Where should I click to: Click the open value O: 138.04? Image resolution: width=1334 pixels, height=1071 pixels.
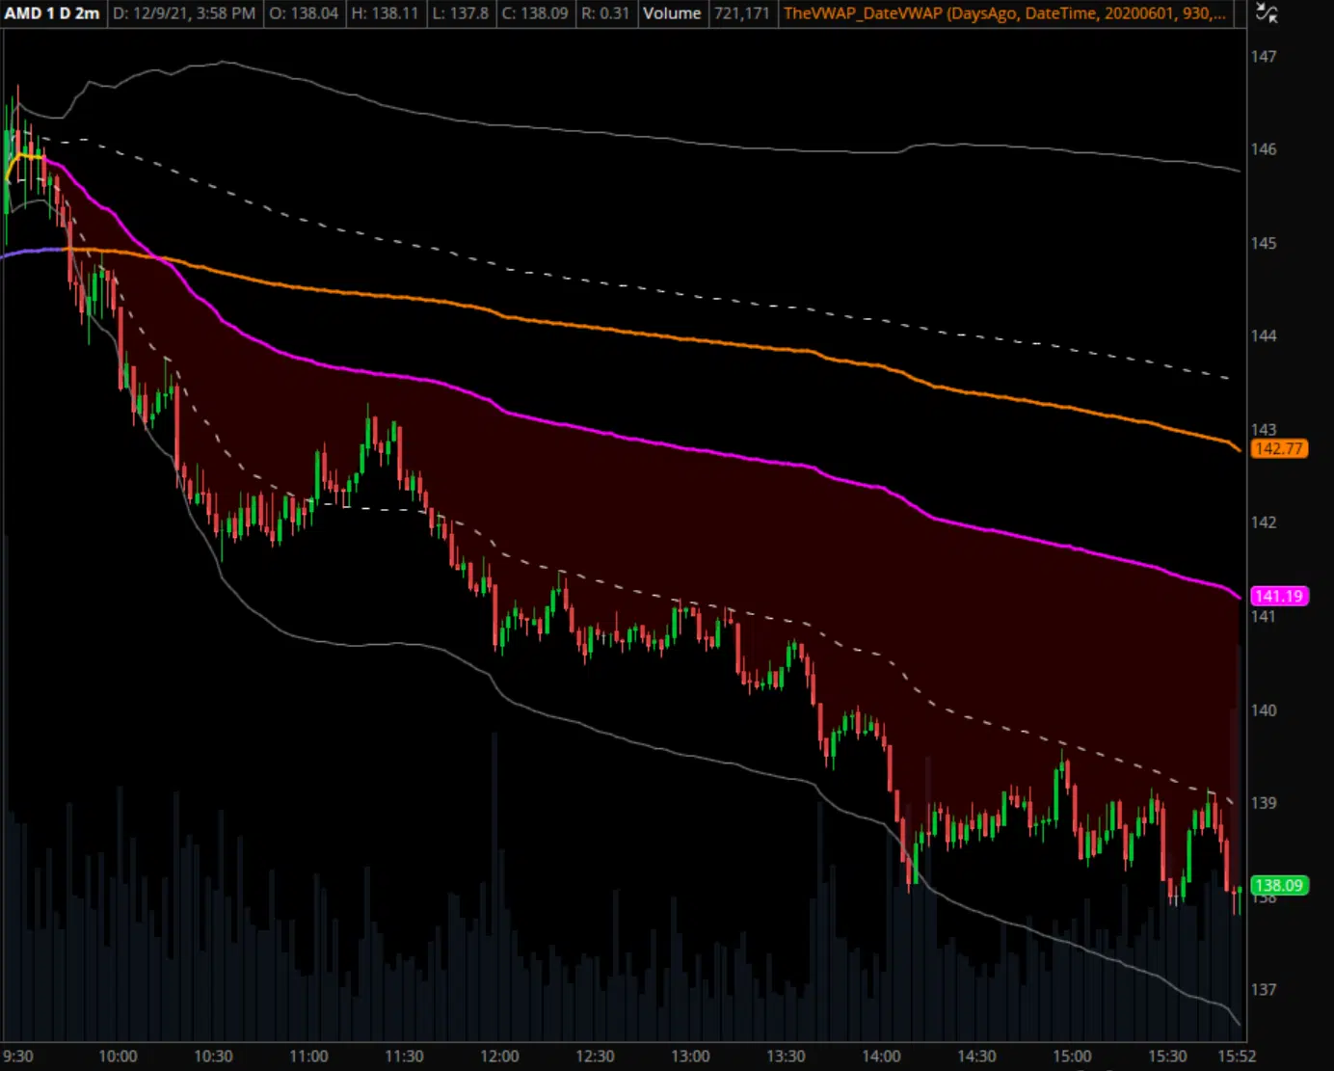click(x=304, y=13)
